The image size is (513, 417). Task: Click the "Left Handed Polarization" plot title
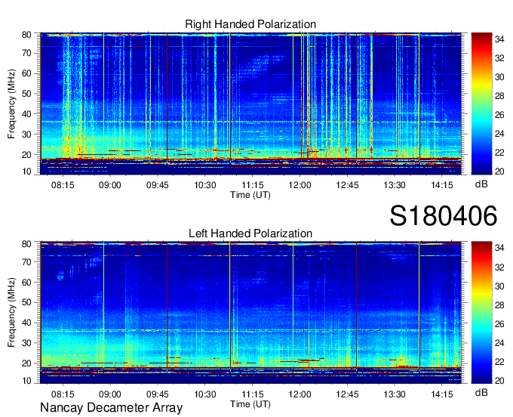click(250, 233)
